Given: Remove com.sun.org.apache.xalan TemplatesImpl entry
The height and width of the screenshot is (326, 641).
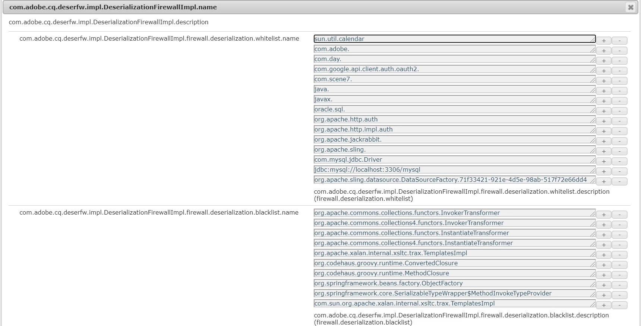Looking at the screenshot, I should tap(620, 305).
